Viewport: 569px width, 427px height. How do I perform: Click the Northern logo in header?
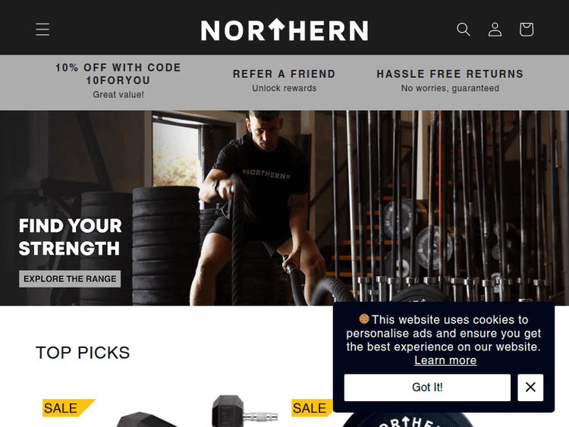284,30
